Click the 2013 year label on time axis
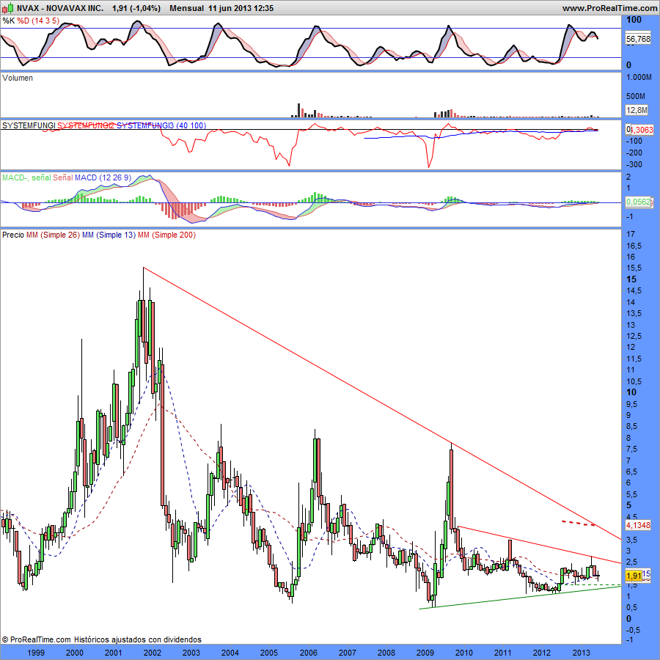This screenshot has height=660, width=660. (582, 653)
